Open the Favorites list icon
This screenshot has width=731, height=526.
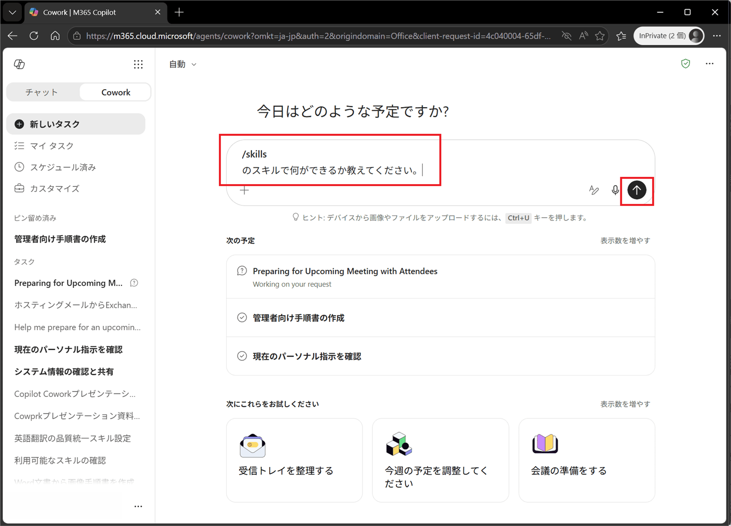click(x=621, y=36)
